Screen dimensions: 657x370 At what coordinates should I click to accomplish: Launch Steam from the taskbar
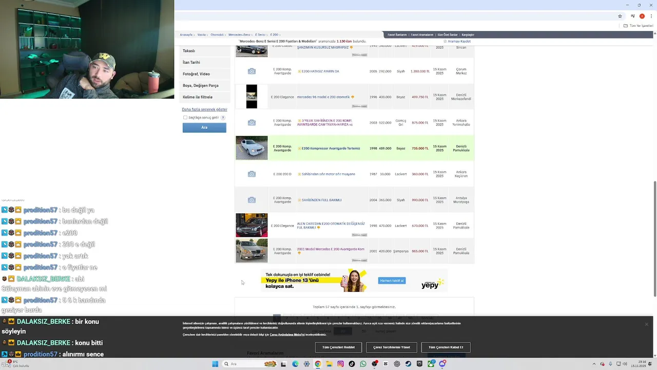click(x=408, y=364)
